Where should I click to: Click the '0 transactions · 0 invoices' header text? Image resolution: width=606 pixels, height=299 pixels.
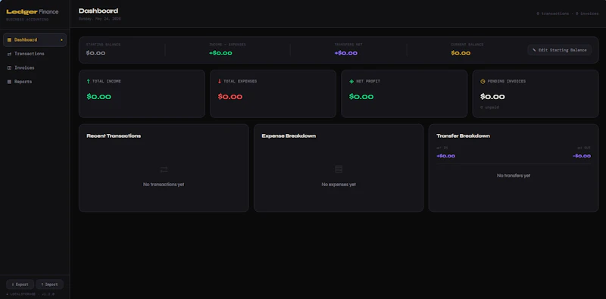pyautogui.click(x=567, y=14)
